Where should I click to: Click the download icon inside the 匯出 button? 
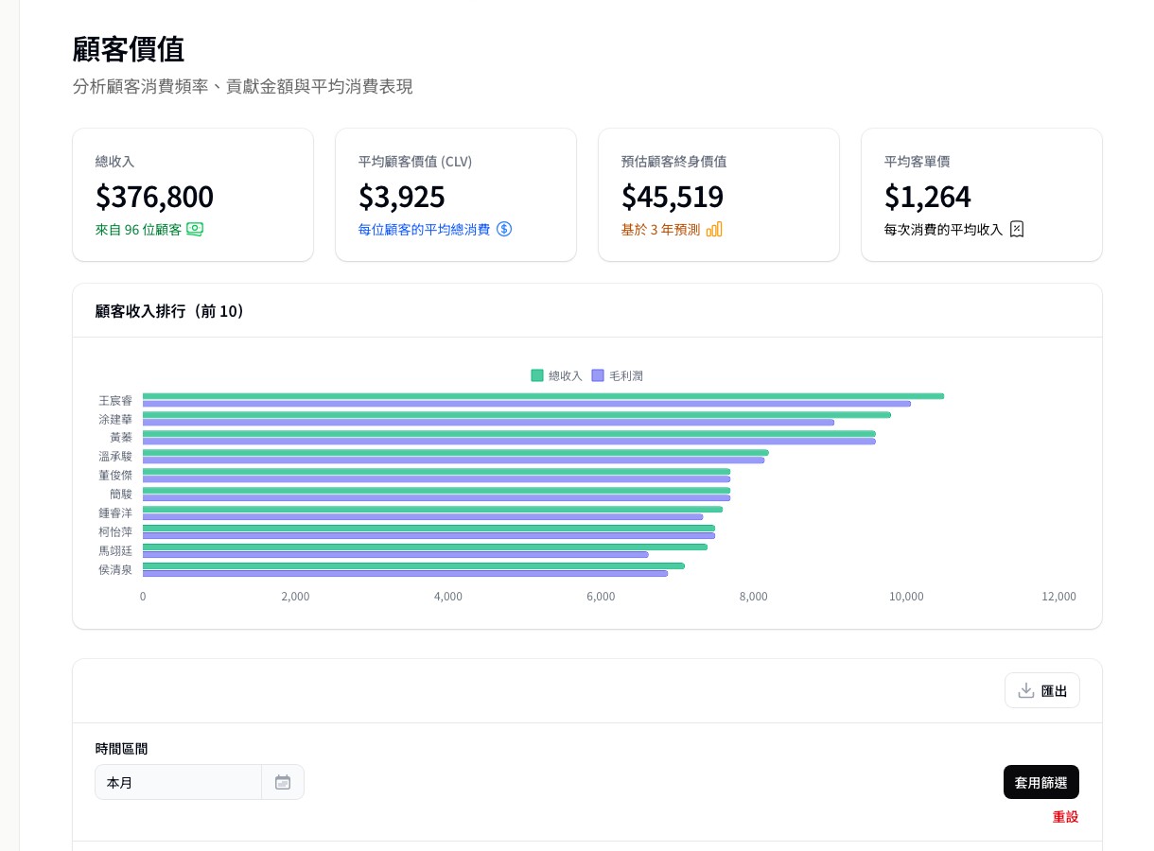point(1026,690)
